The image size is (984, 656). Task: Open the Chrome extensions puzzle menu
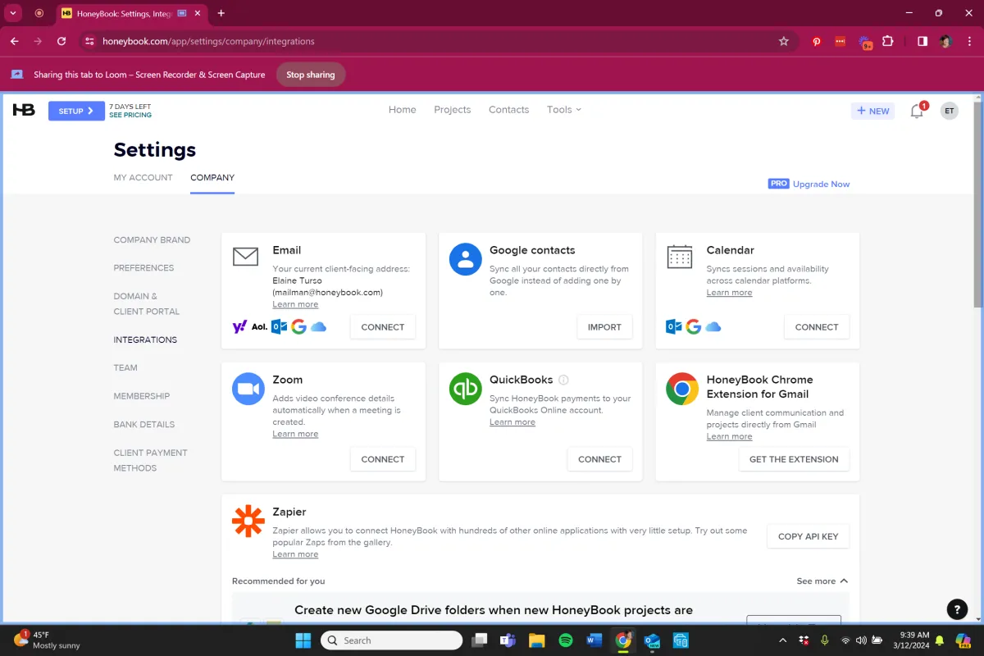coord(887,41)
